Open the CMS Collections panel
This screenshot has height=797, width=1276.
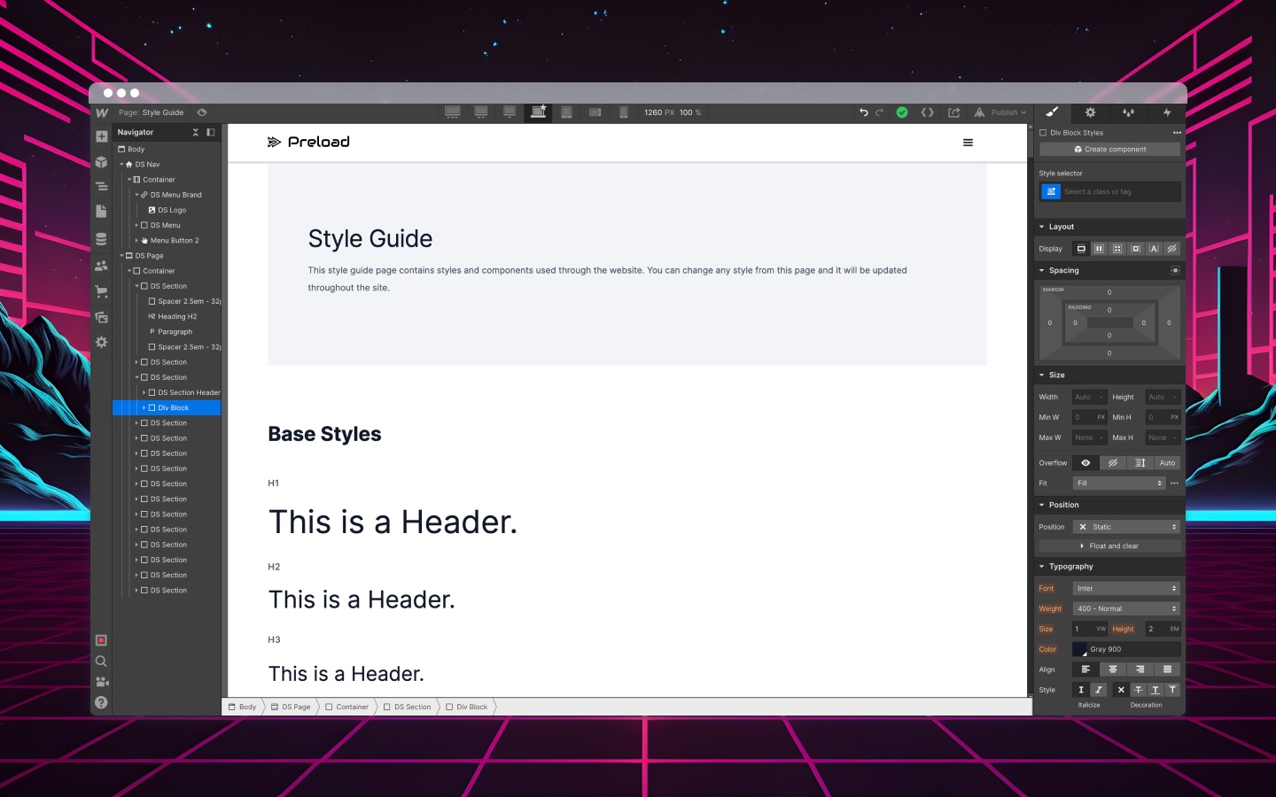tap(102, 238)
